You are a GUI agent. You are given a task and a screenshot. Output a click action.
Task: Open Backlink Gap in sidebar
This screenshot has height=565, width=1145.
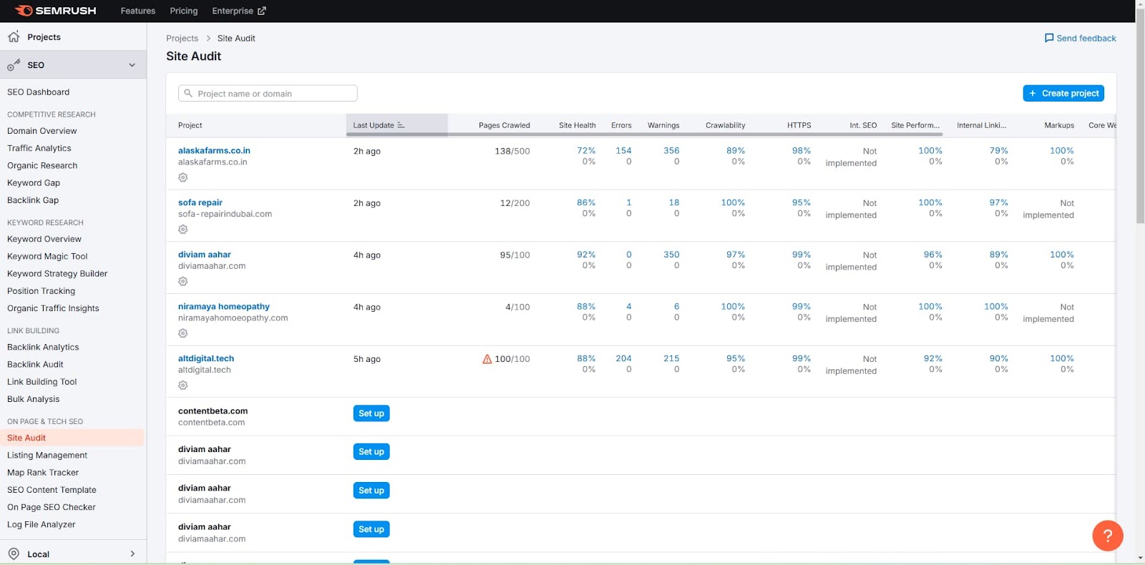coord(33,200)
